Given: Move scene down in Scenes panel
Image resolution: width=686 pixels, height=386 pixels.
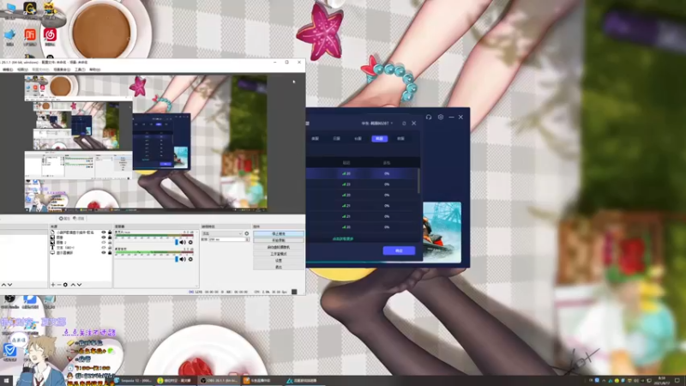Looking at the screenshot, I should click(x=9, y=285).
